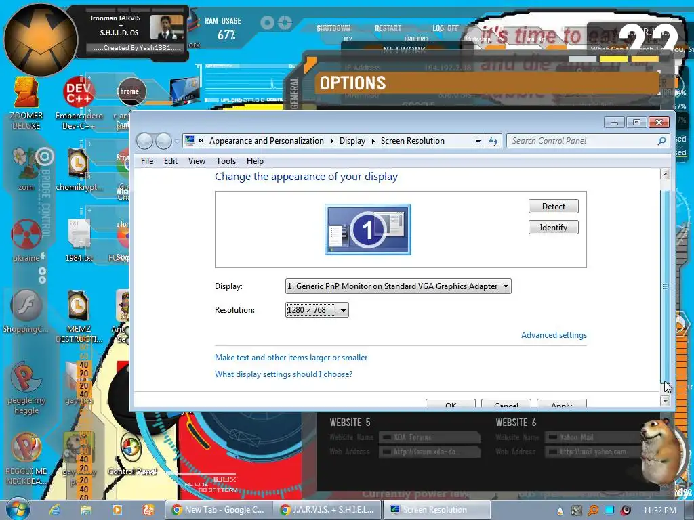The image size is (694, 520).
Task: Open the Display selection dropdown
Action: point(399,286)
